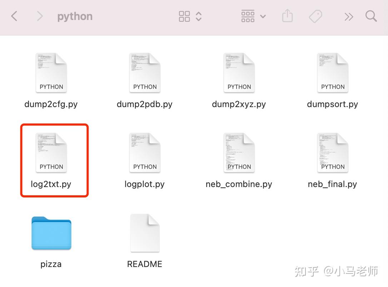Open the Tags menu in the toolbar
This screenshot has width=388, height=287.
pos(315,16)
